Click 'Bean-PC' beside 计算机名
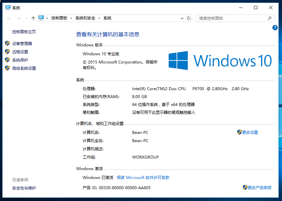This screenshot has width=282, height=201. pyautogui.click(x=140, y=132)
